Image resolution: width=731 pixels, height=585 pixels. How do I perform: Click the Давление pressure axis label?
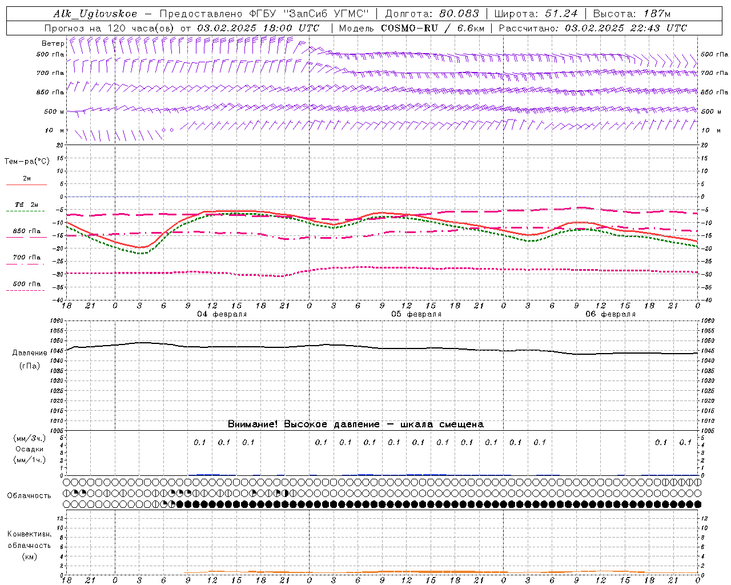30,353
